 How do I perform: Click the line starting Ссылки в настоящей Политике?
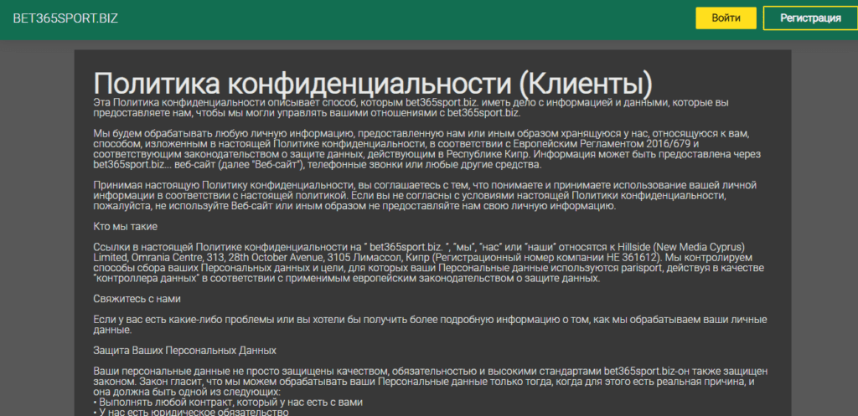coord(419,247)
